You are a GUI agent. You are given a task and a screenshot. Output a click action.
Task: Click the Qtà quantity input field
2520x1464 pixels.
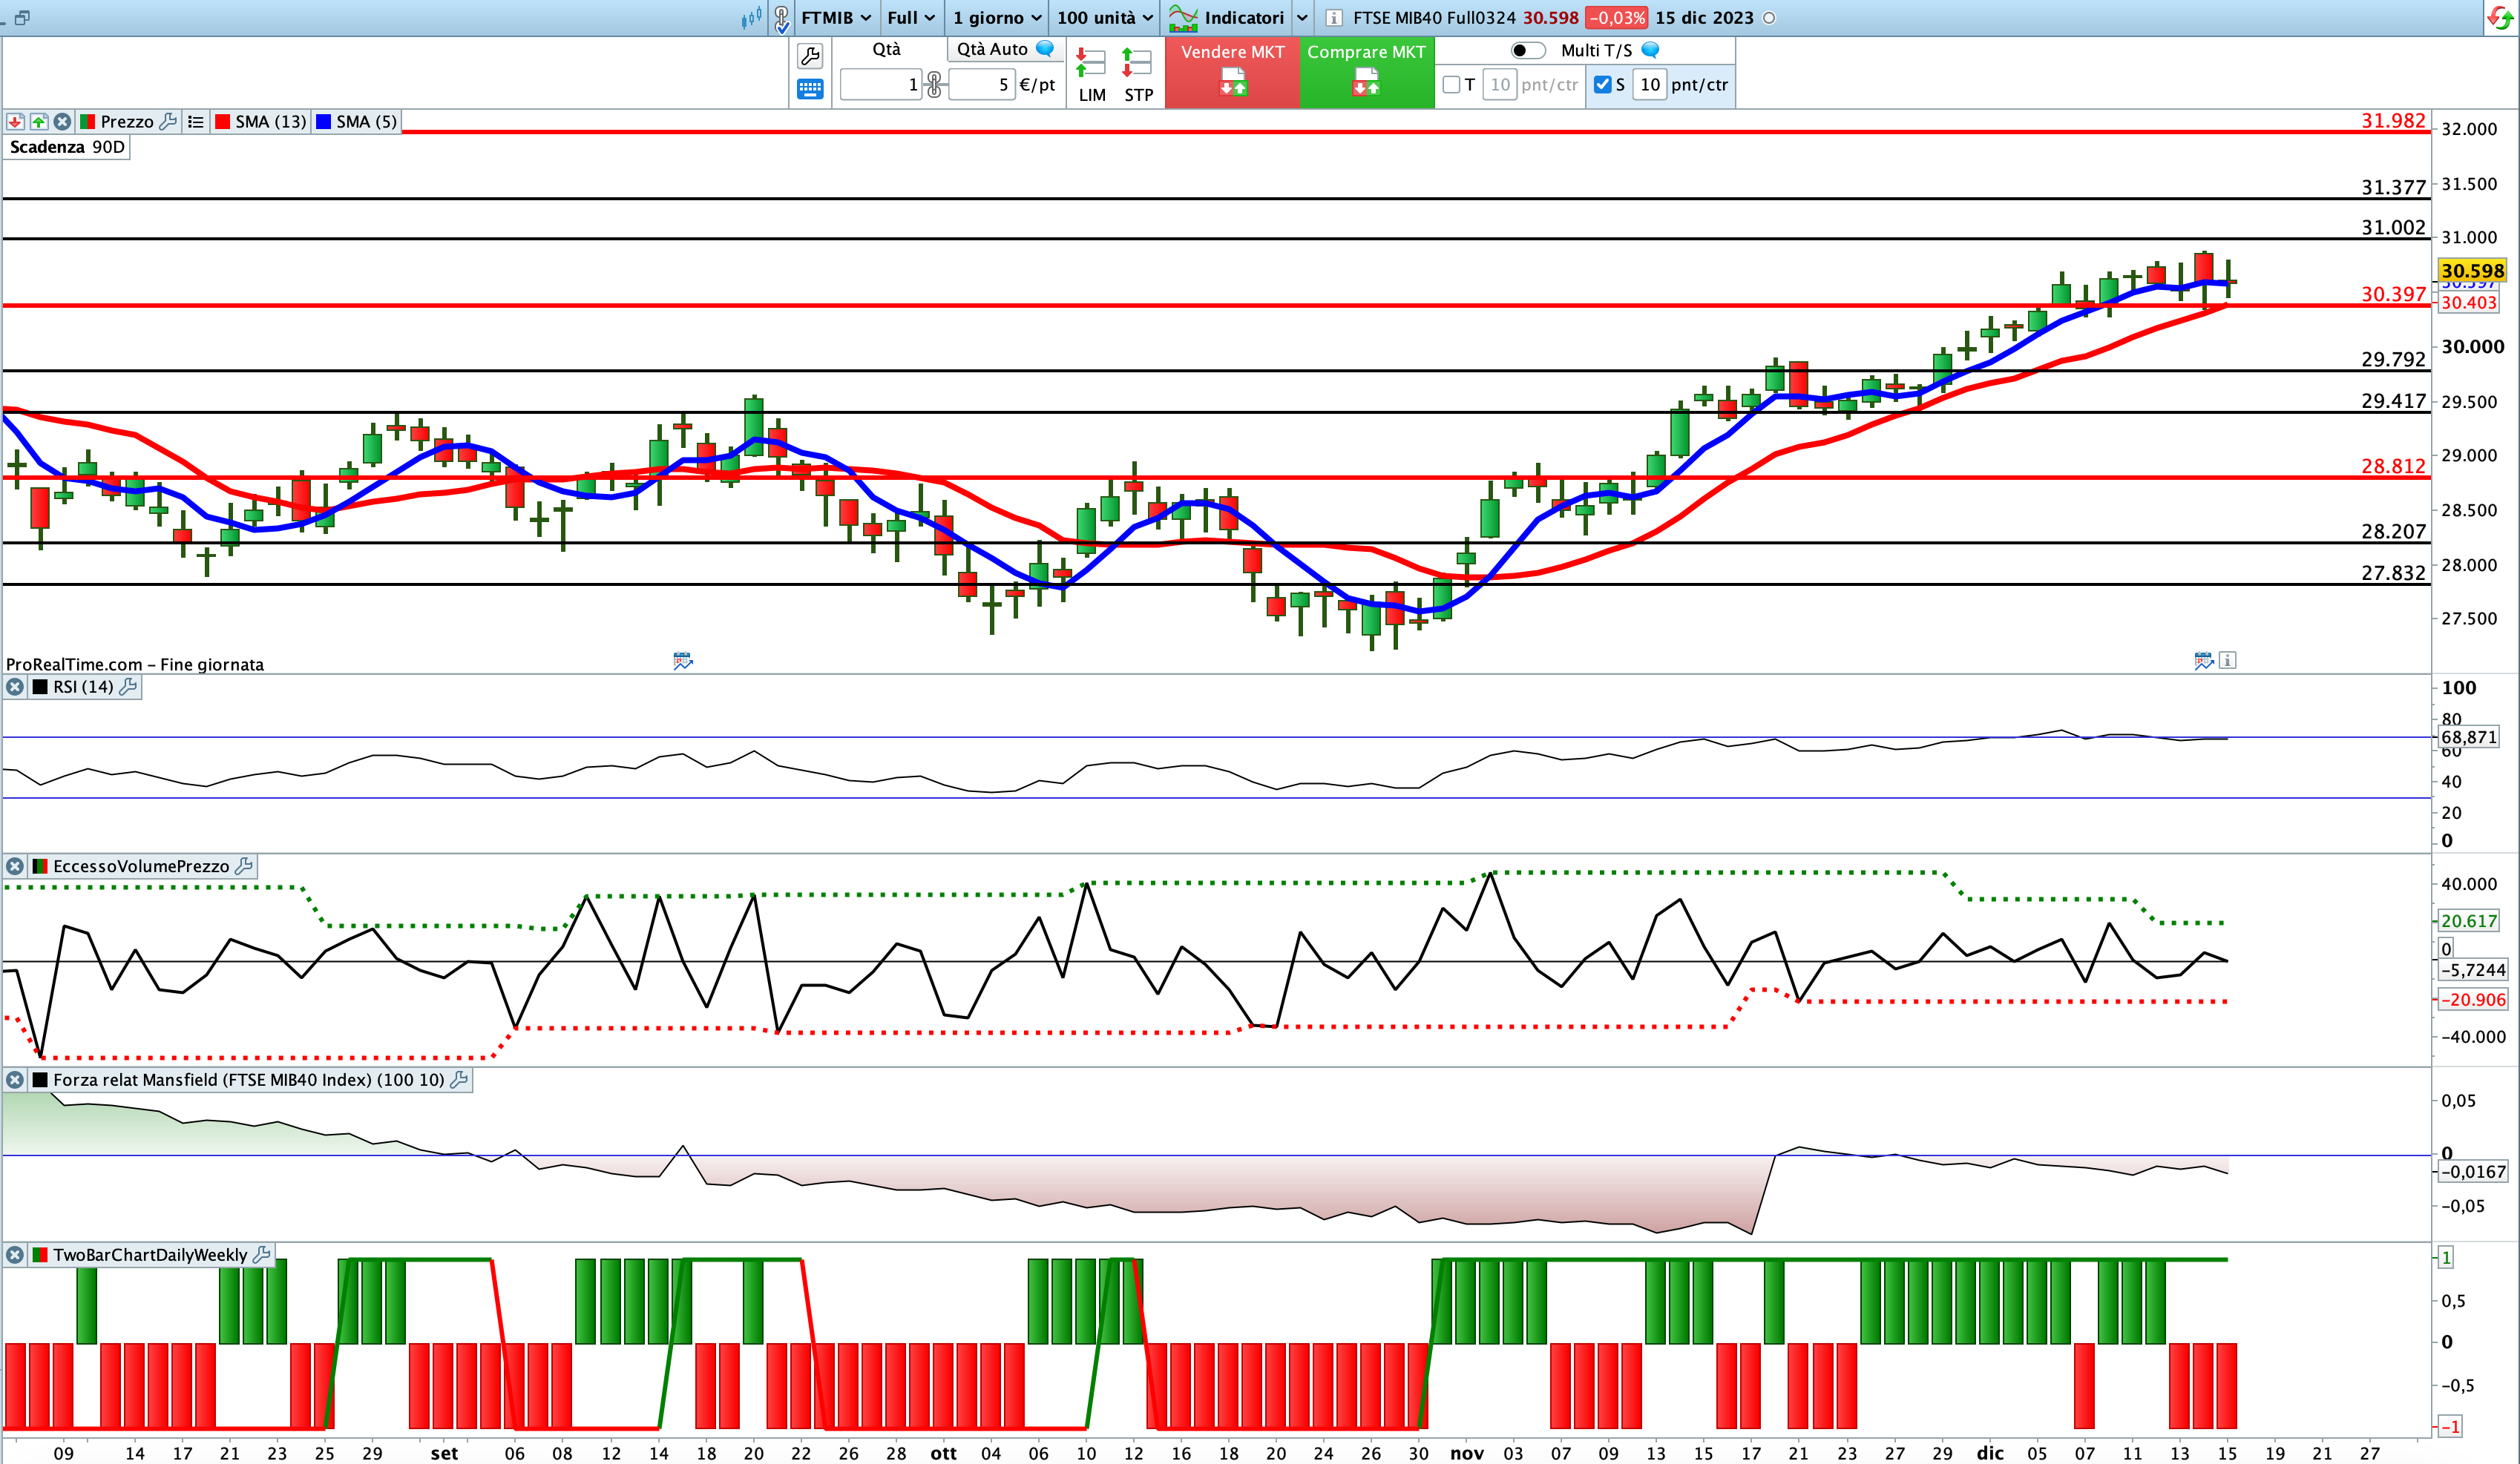881,85
